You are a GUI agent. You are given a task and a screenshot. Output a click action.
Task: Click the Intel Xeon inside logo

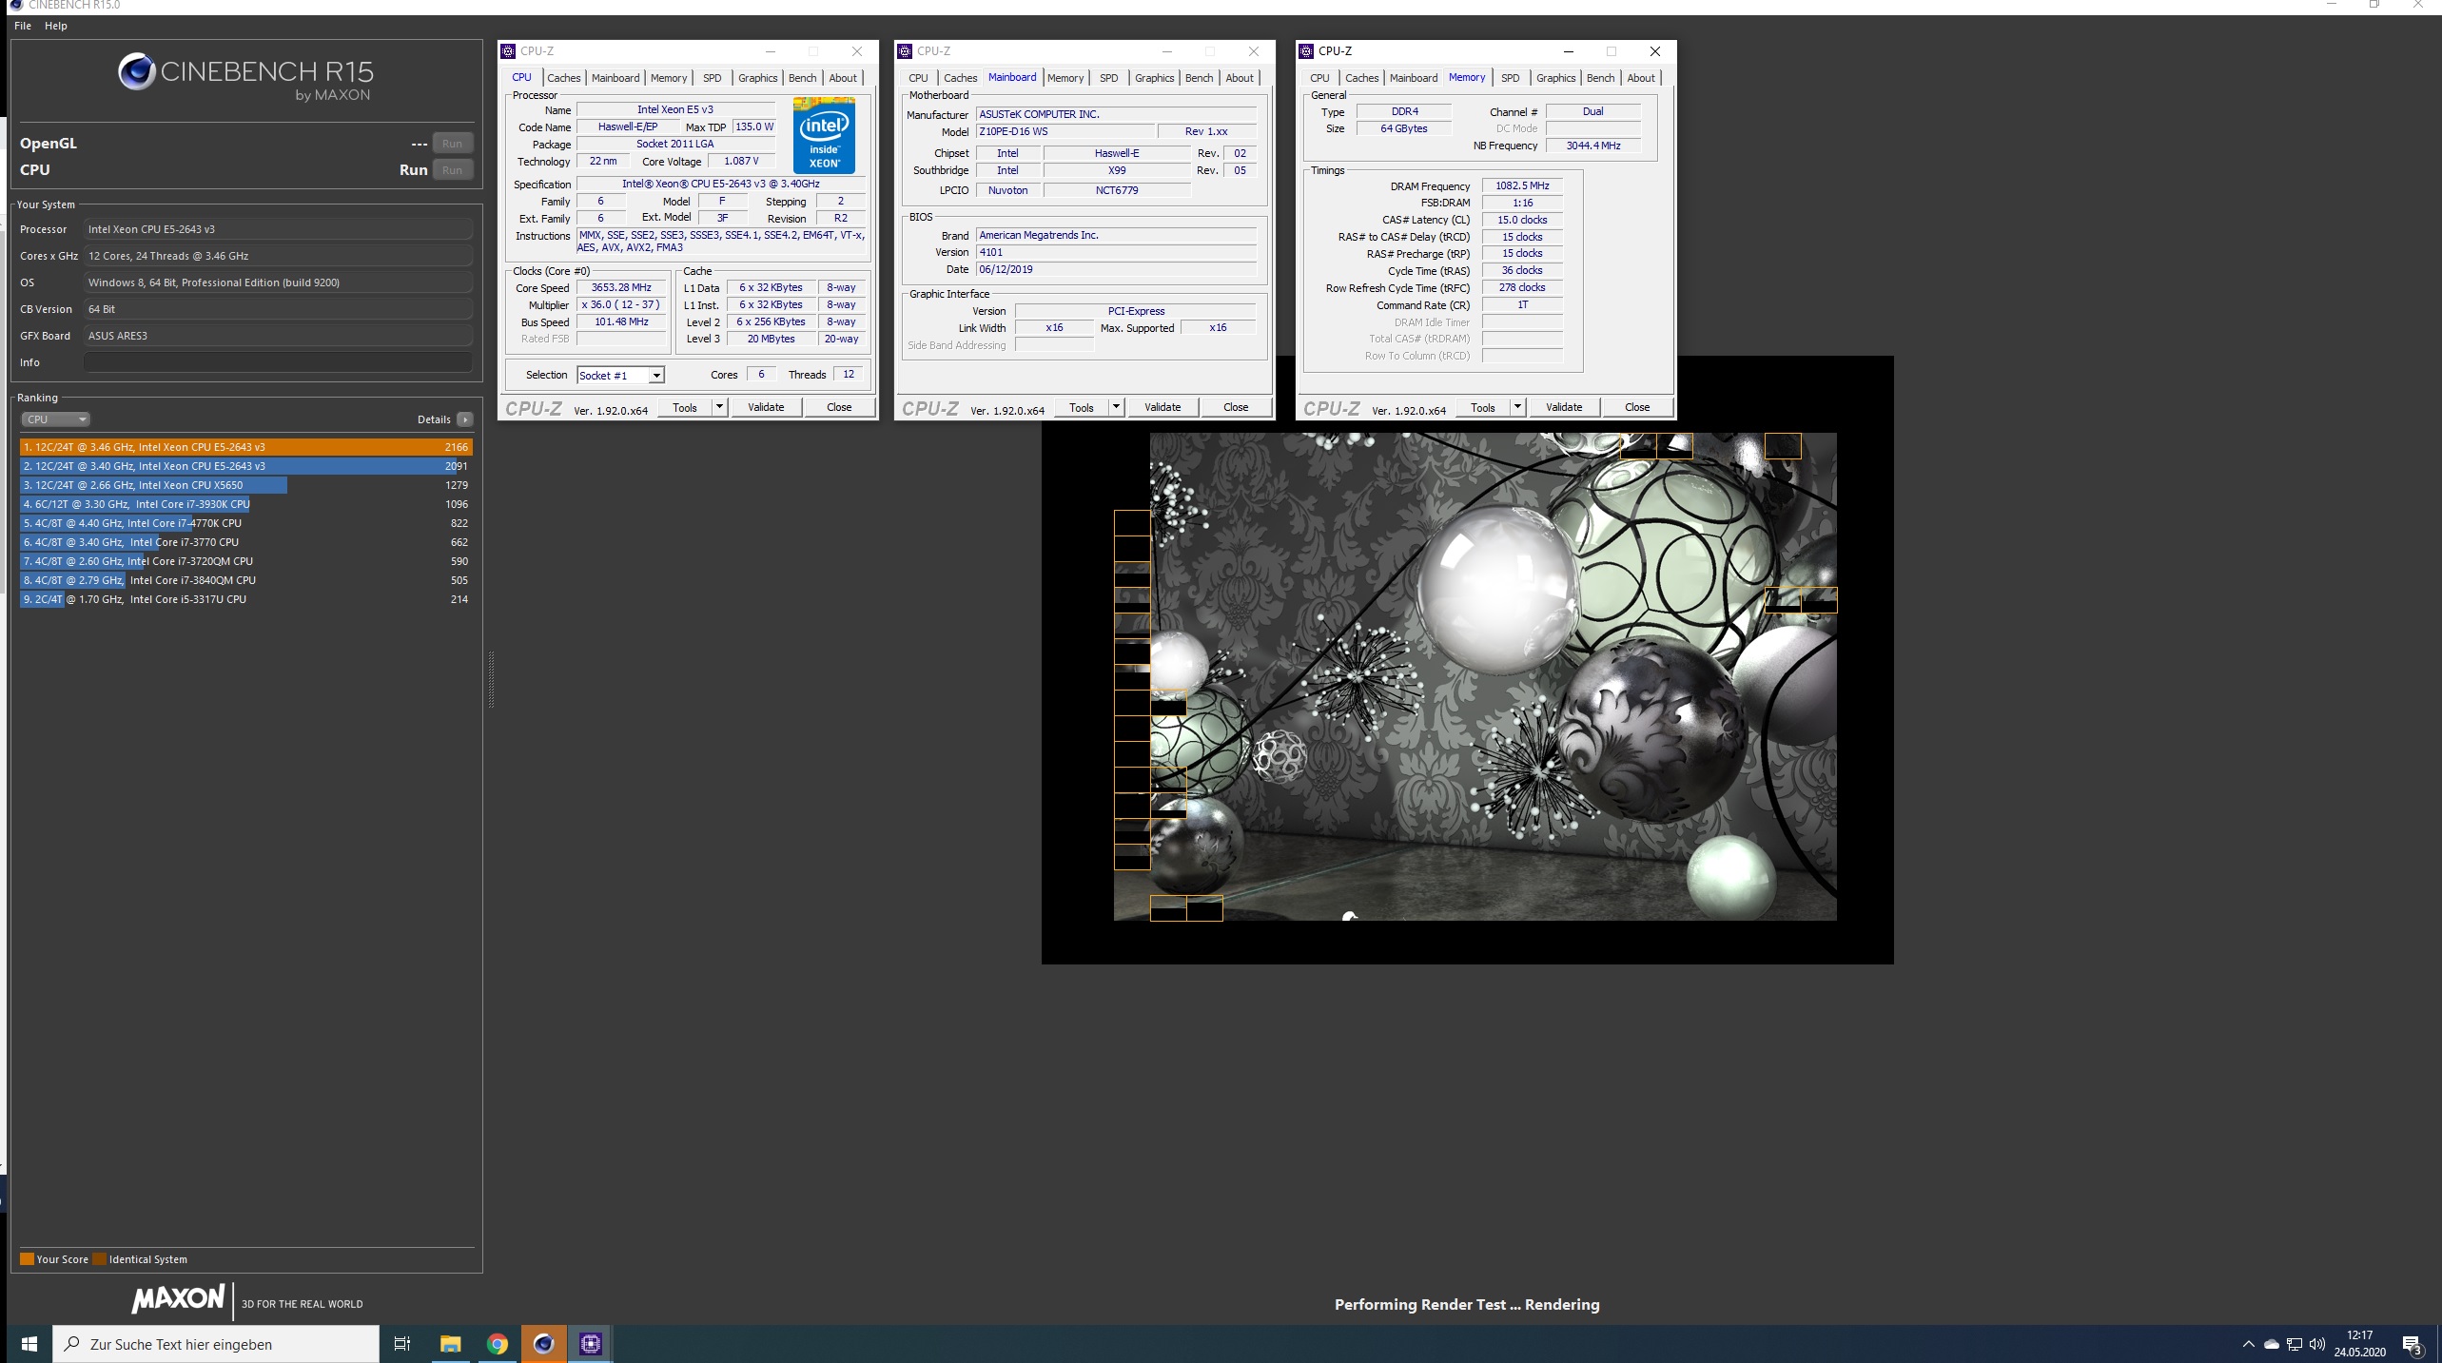tap(824, 136)
